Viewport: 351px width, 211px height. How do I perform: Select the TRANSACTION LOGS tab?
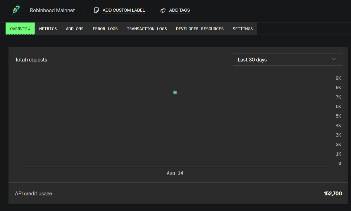click(x=147, y=29)
